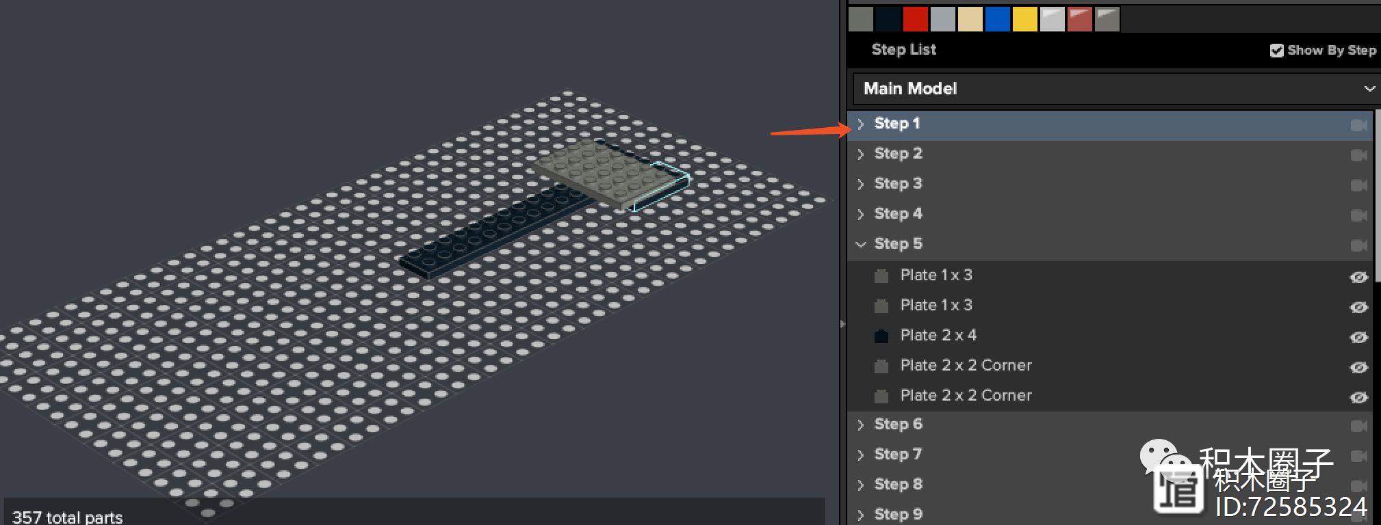Click the panel collapse arrow on the divider

[x=842, y=324]
